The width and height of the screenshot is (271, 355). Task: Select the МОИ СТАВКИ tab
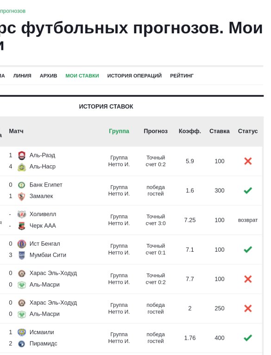point(82,76)
